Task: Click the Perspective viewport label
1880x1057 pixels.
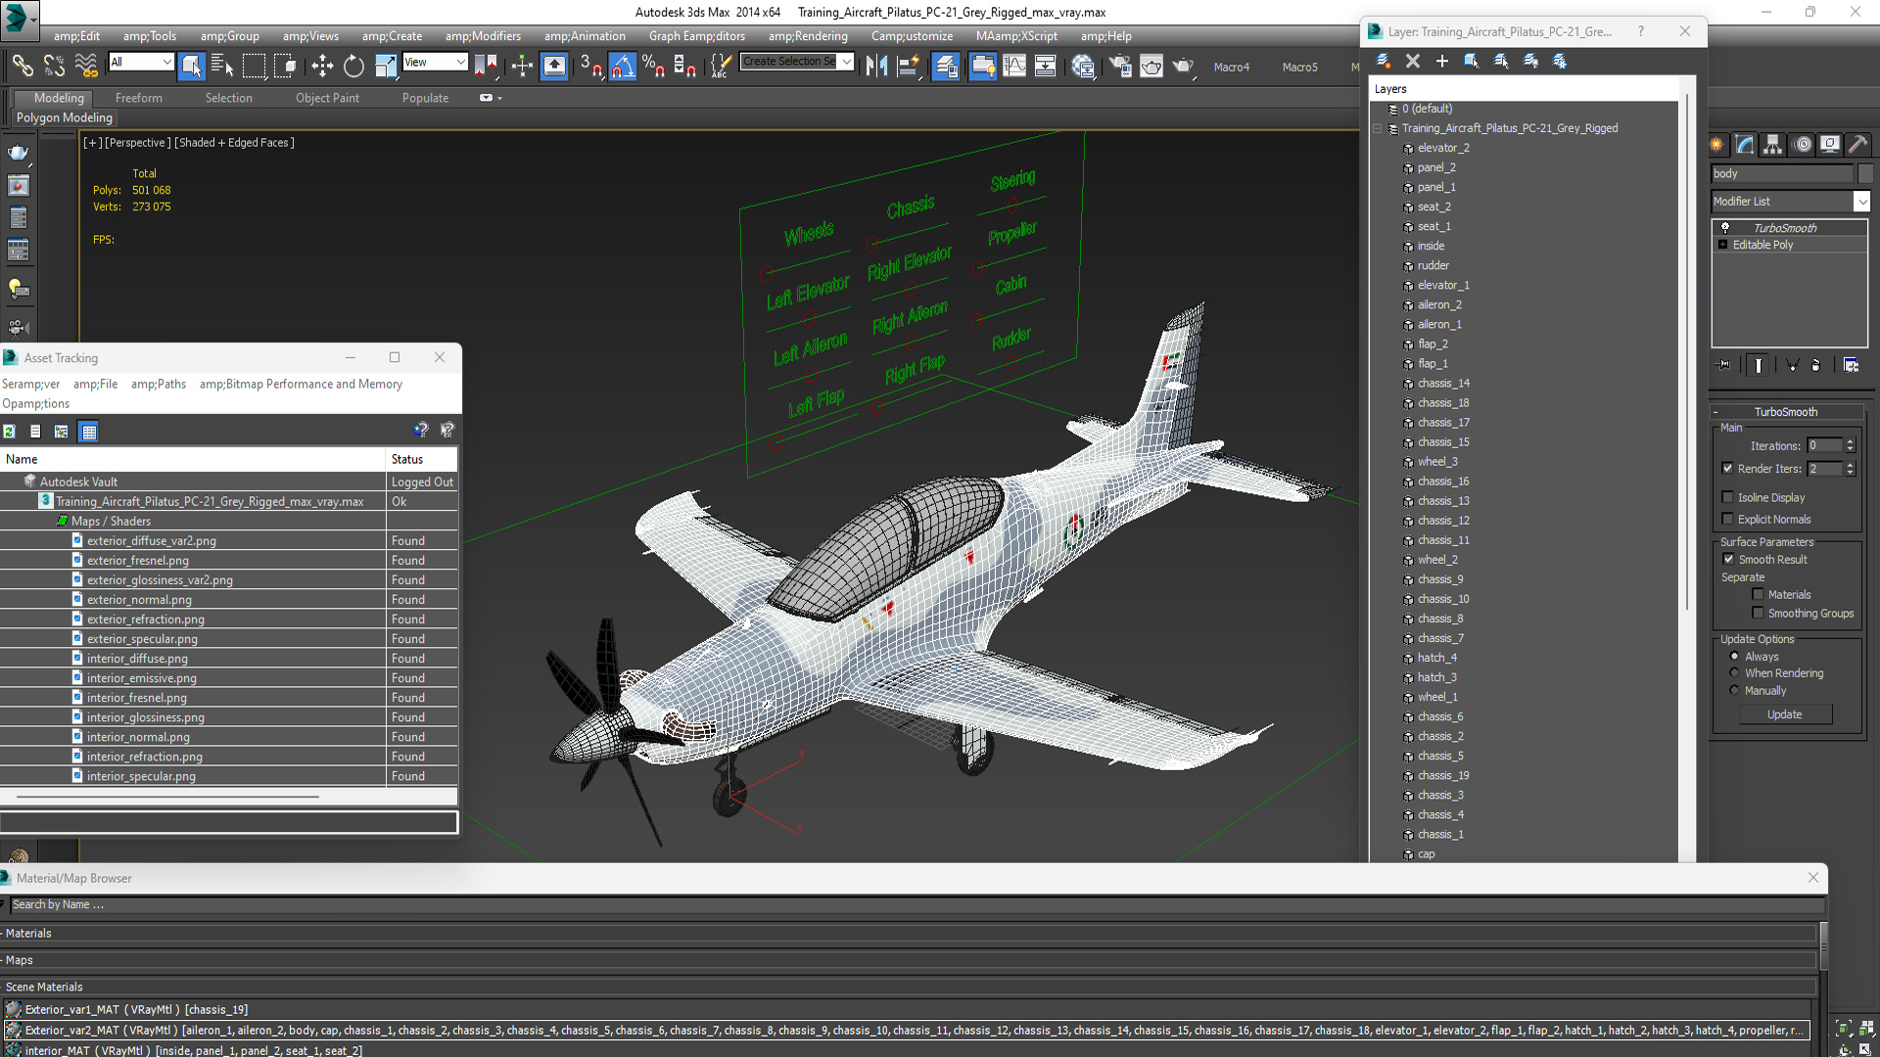Action: [x=137, y=143]
